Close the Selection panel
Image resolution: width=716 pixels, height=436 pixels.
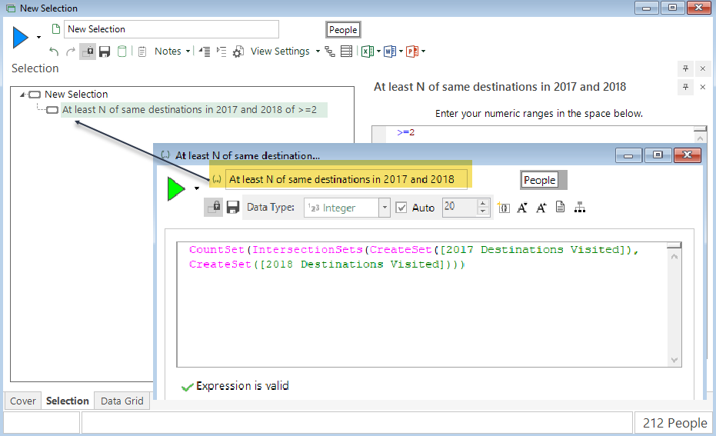[703, 68]
